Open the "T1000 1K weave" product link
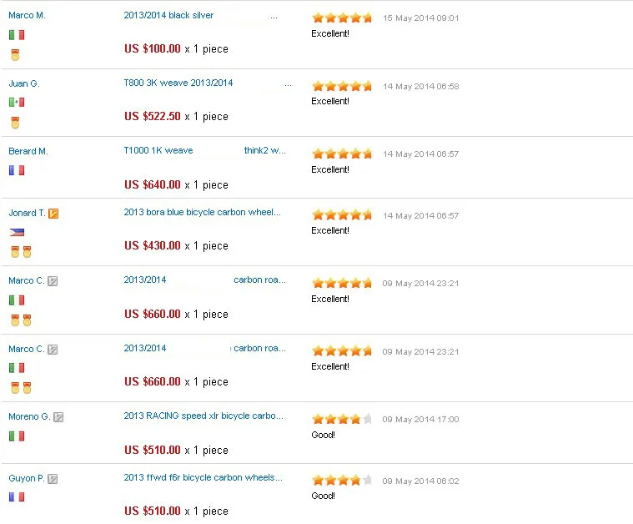Image resolution: width=633 pixels, height=524 pixels. point(158,151)
